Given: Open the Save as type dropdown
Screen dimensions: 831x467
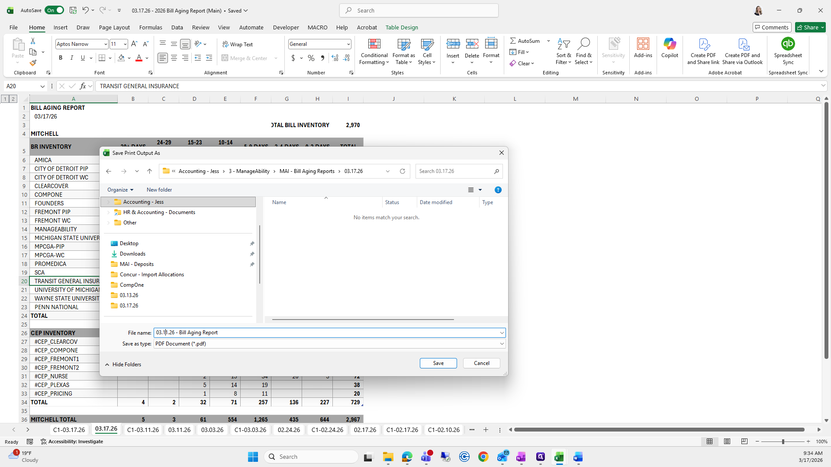Looking at the screenshot, I should pos(502,344).
